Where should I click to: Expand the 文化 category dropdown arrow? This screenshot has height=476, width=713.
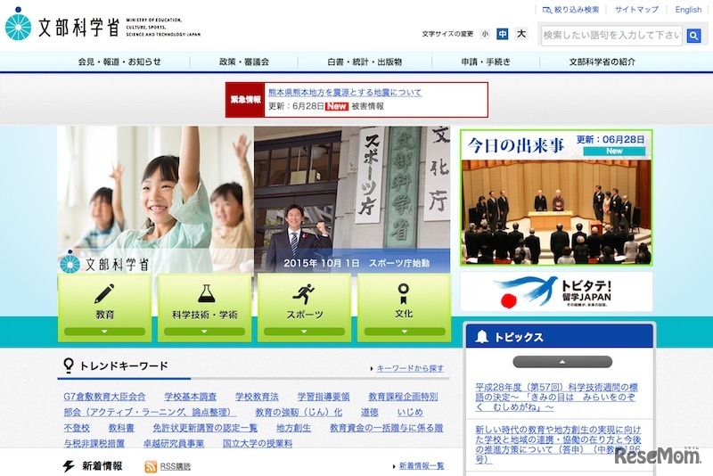tap(405, 332)
